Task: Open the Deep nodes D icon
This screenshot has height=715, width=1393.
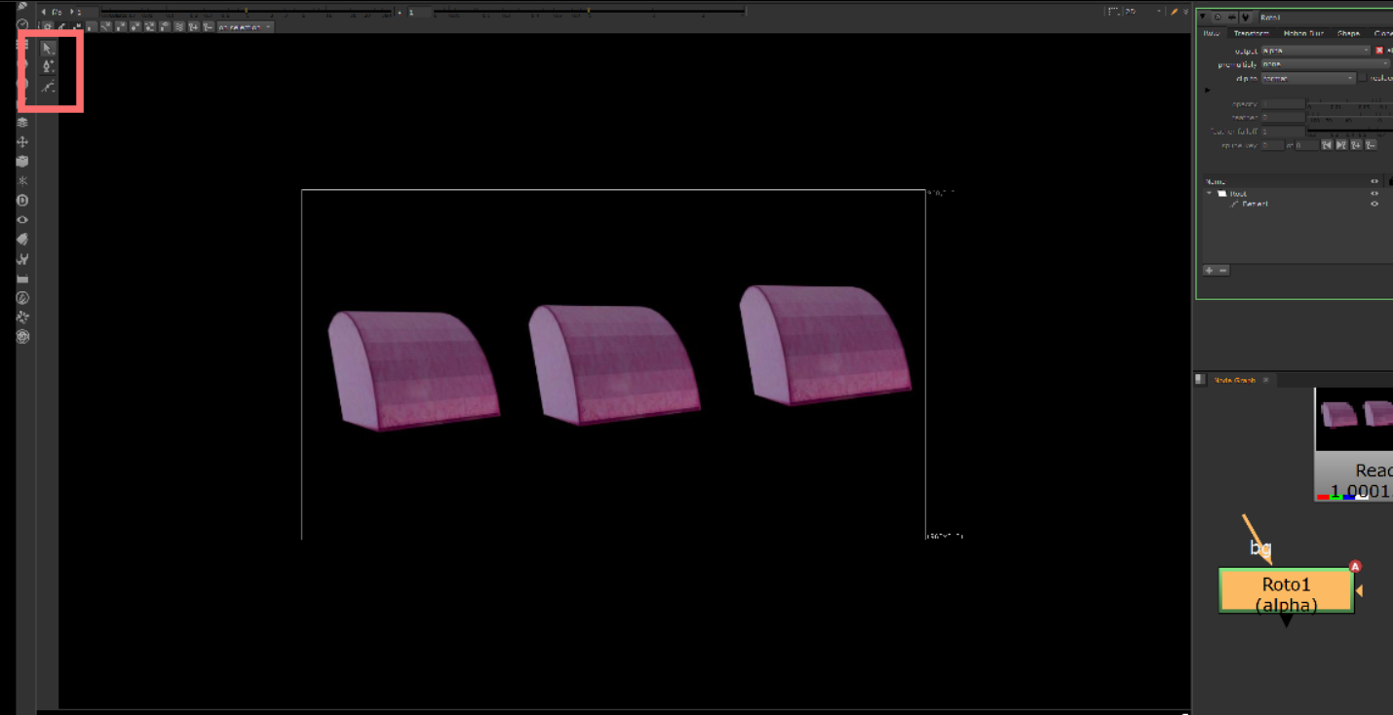Action: [x=22, y=200]
